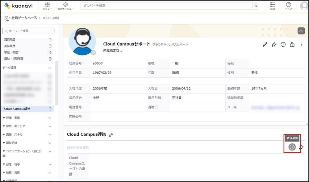This screenshot has height=182, width=309.
Task: Click the Cloud Campusユーザとの連携 field label
Action: coord(77,166)
